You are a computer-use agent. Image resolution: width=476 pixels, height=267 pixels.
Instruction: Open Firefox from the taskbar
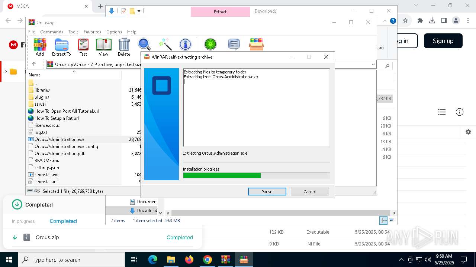(189, 260)
